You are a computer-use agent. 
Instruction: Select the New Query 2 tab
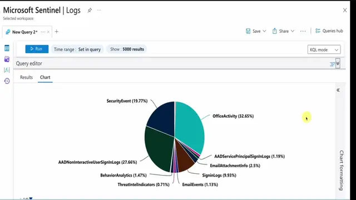tap(24, 32)
